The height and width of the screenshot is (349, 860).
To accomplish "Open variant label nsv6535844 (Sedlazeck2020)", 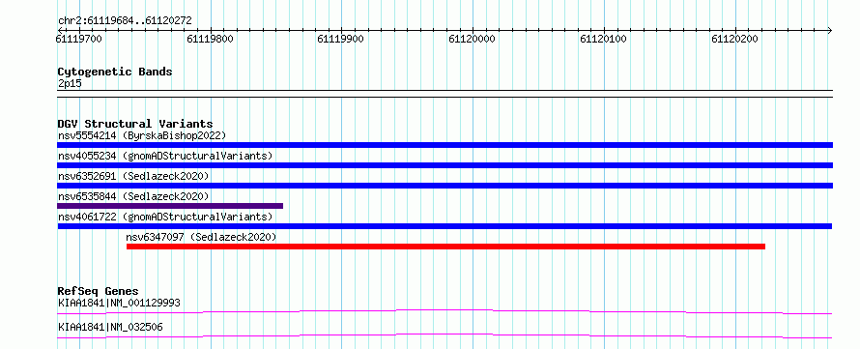I will (x=133, y=196).
